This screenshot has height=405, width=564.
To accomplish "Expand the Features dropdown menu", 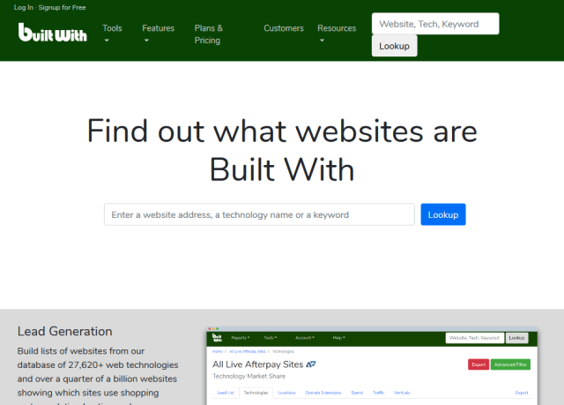I will click(x=158, y=34).
